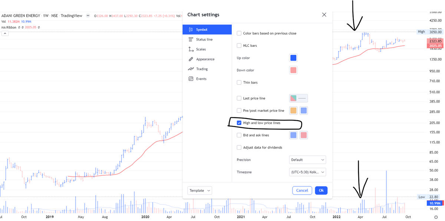Switch to the Scales tab
Screen dimensions: 445x221
coord(207,49)
